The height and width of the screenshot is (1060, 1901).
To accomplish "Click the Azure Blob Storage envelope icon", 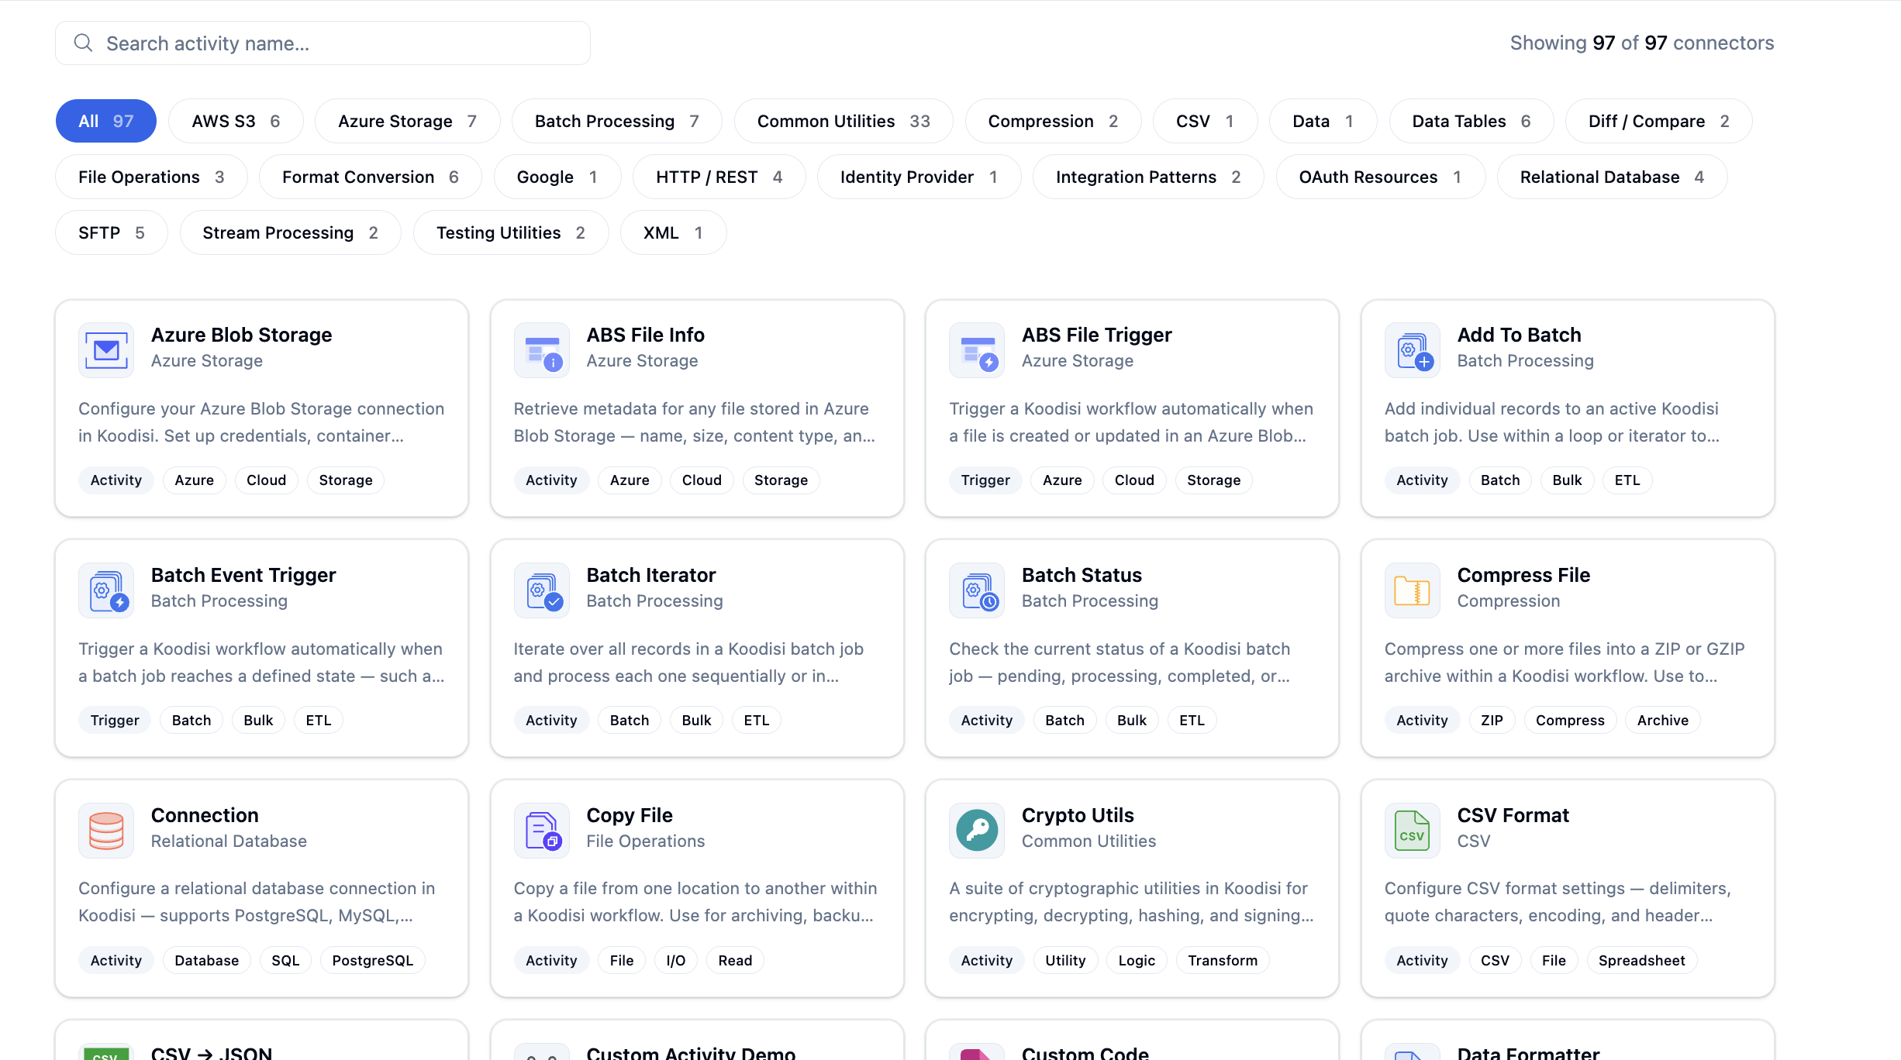I will point(106,350).
